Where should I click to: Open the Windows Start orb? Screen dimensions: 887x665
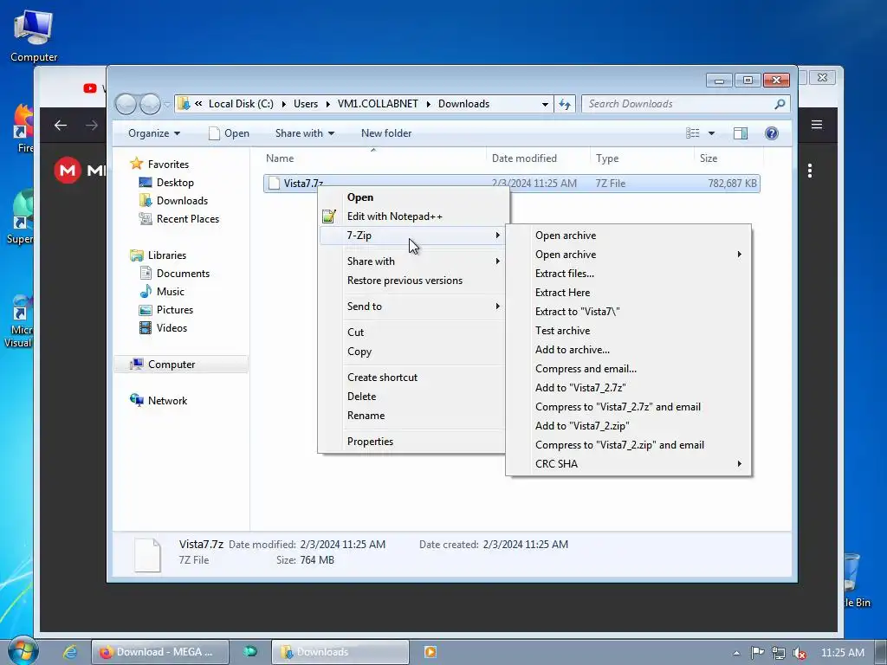(x=23, y=651)
